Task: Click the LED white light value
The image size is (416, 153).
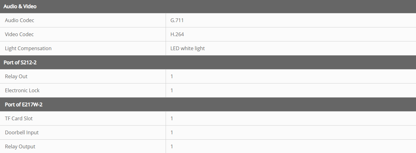Action: pos(187,48)
